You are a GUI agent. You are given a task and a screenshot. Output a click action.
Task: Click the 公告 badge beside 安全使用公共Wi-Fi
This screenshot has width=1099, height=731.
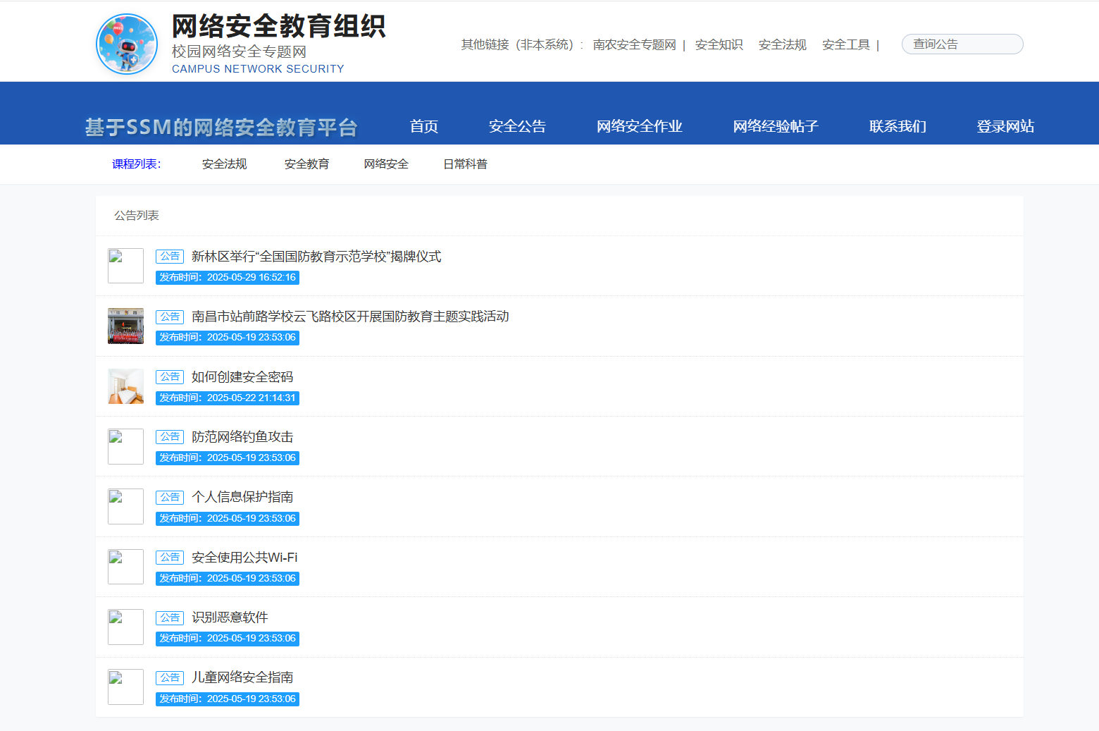coord(170,557)
